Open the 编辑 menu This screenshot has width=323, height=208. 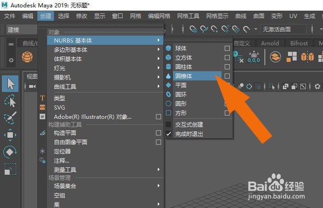click(x=28, y=16)
